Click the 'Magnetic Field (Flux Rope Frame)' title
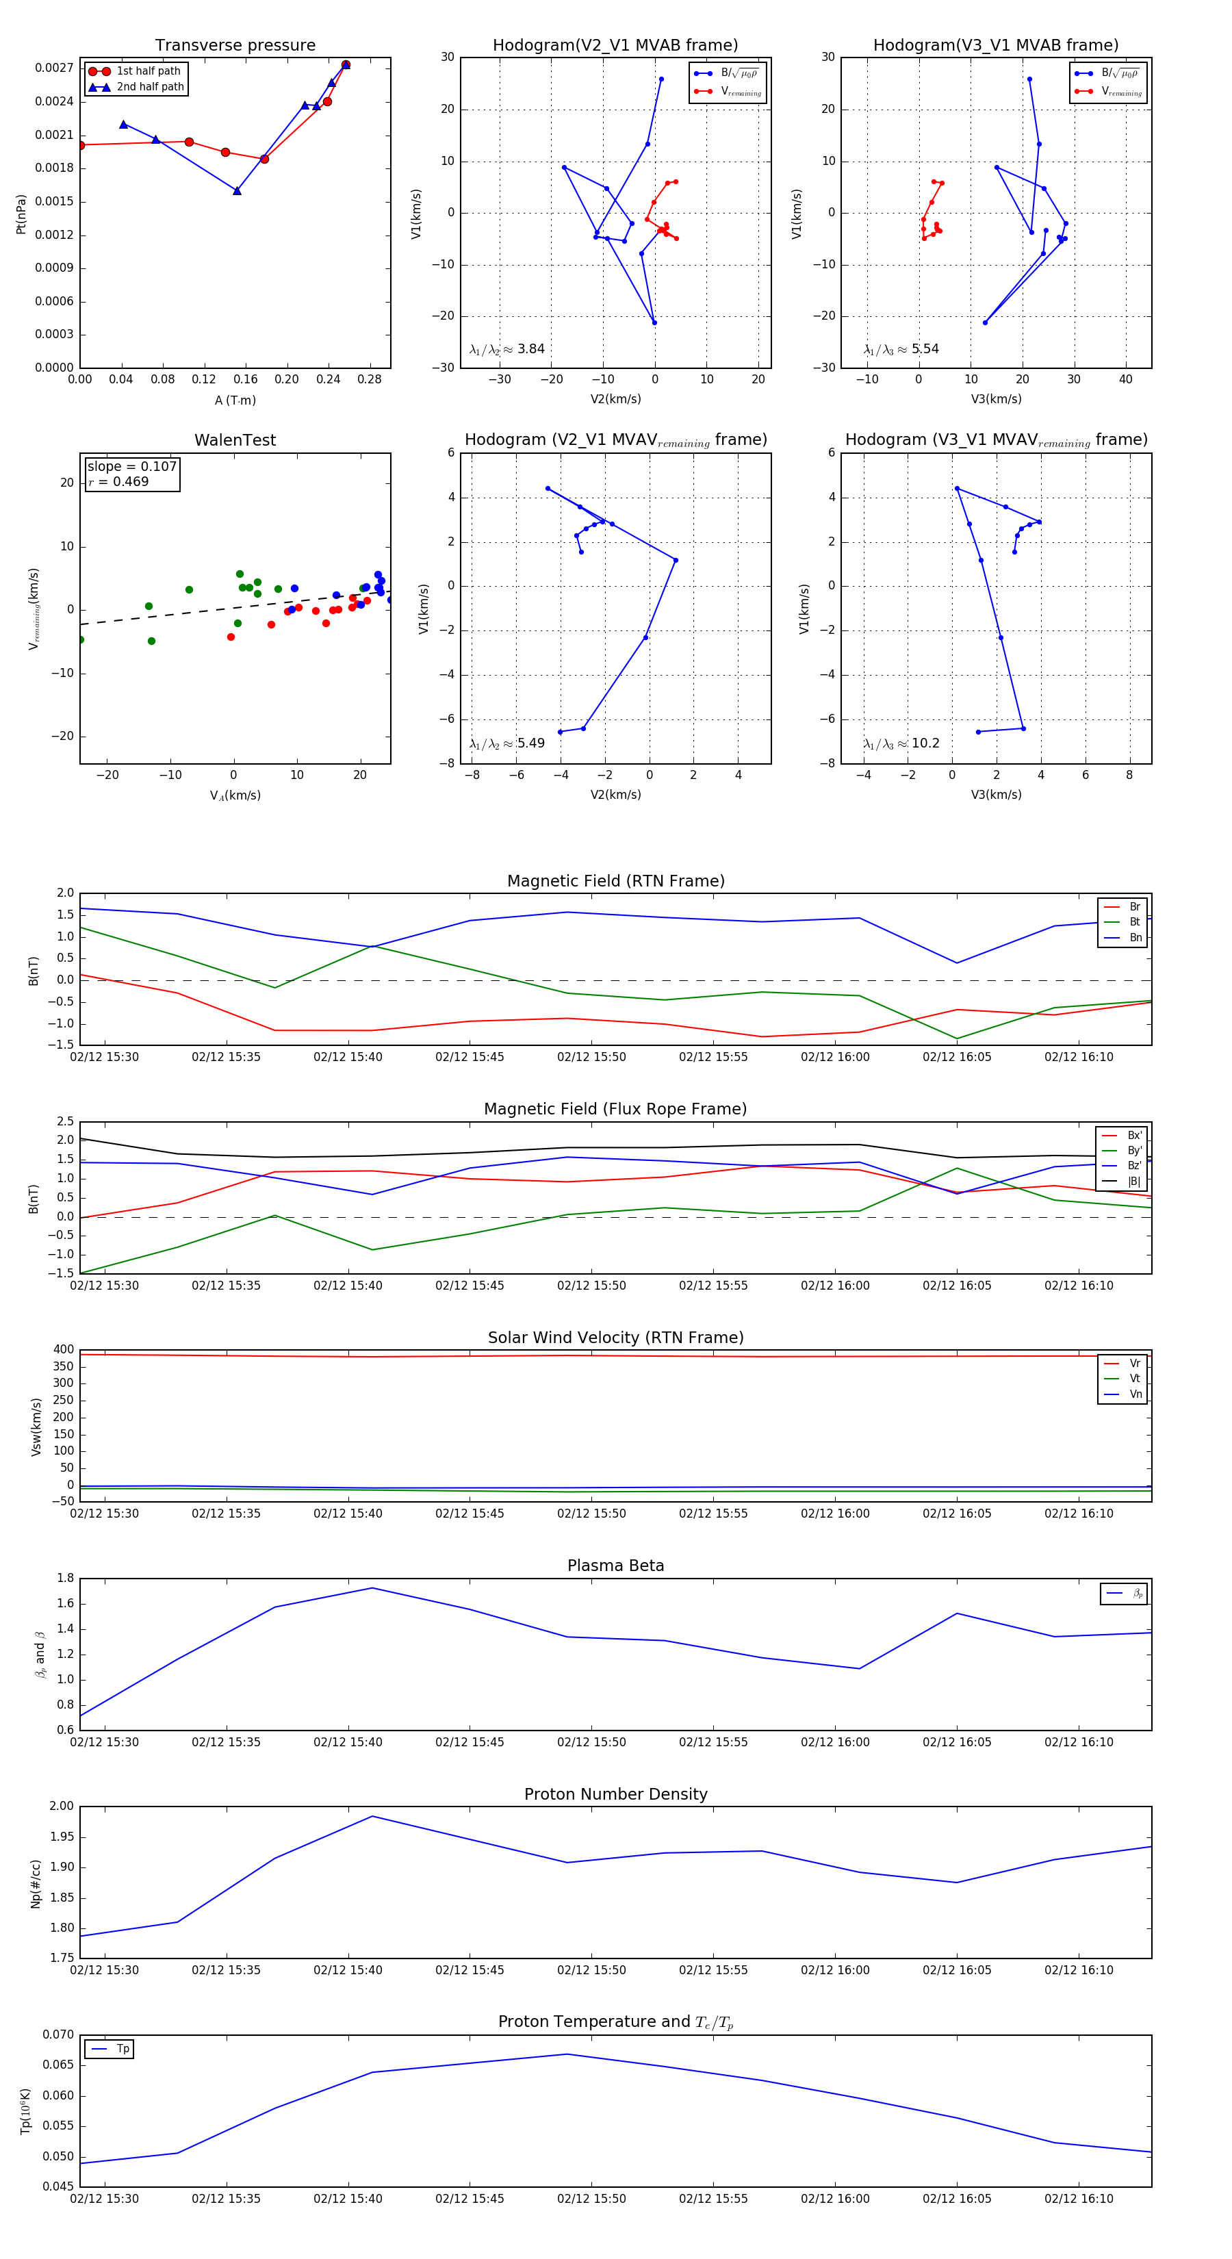1232x2259 pixels. coord(615,1110)
